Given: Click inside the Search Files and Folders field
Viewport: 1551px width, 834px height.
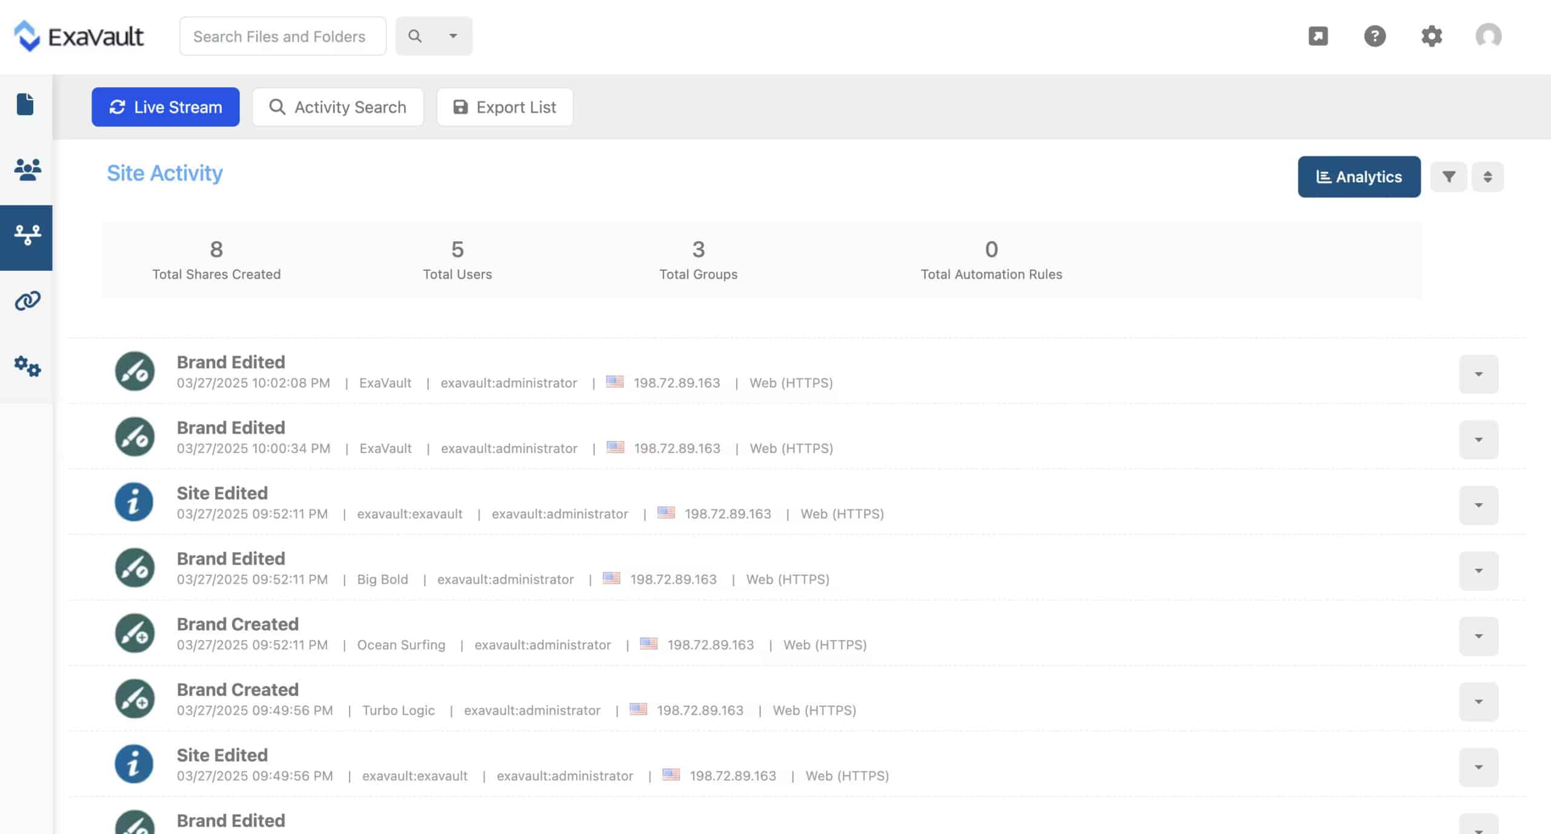Looking at the screenshot, I should click(x=282, y=36).
